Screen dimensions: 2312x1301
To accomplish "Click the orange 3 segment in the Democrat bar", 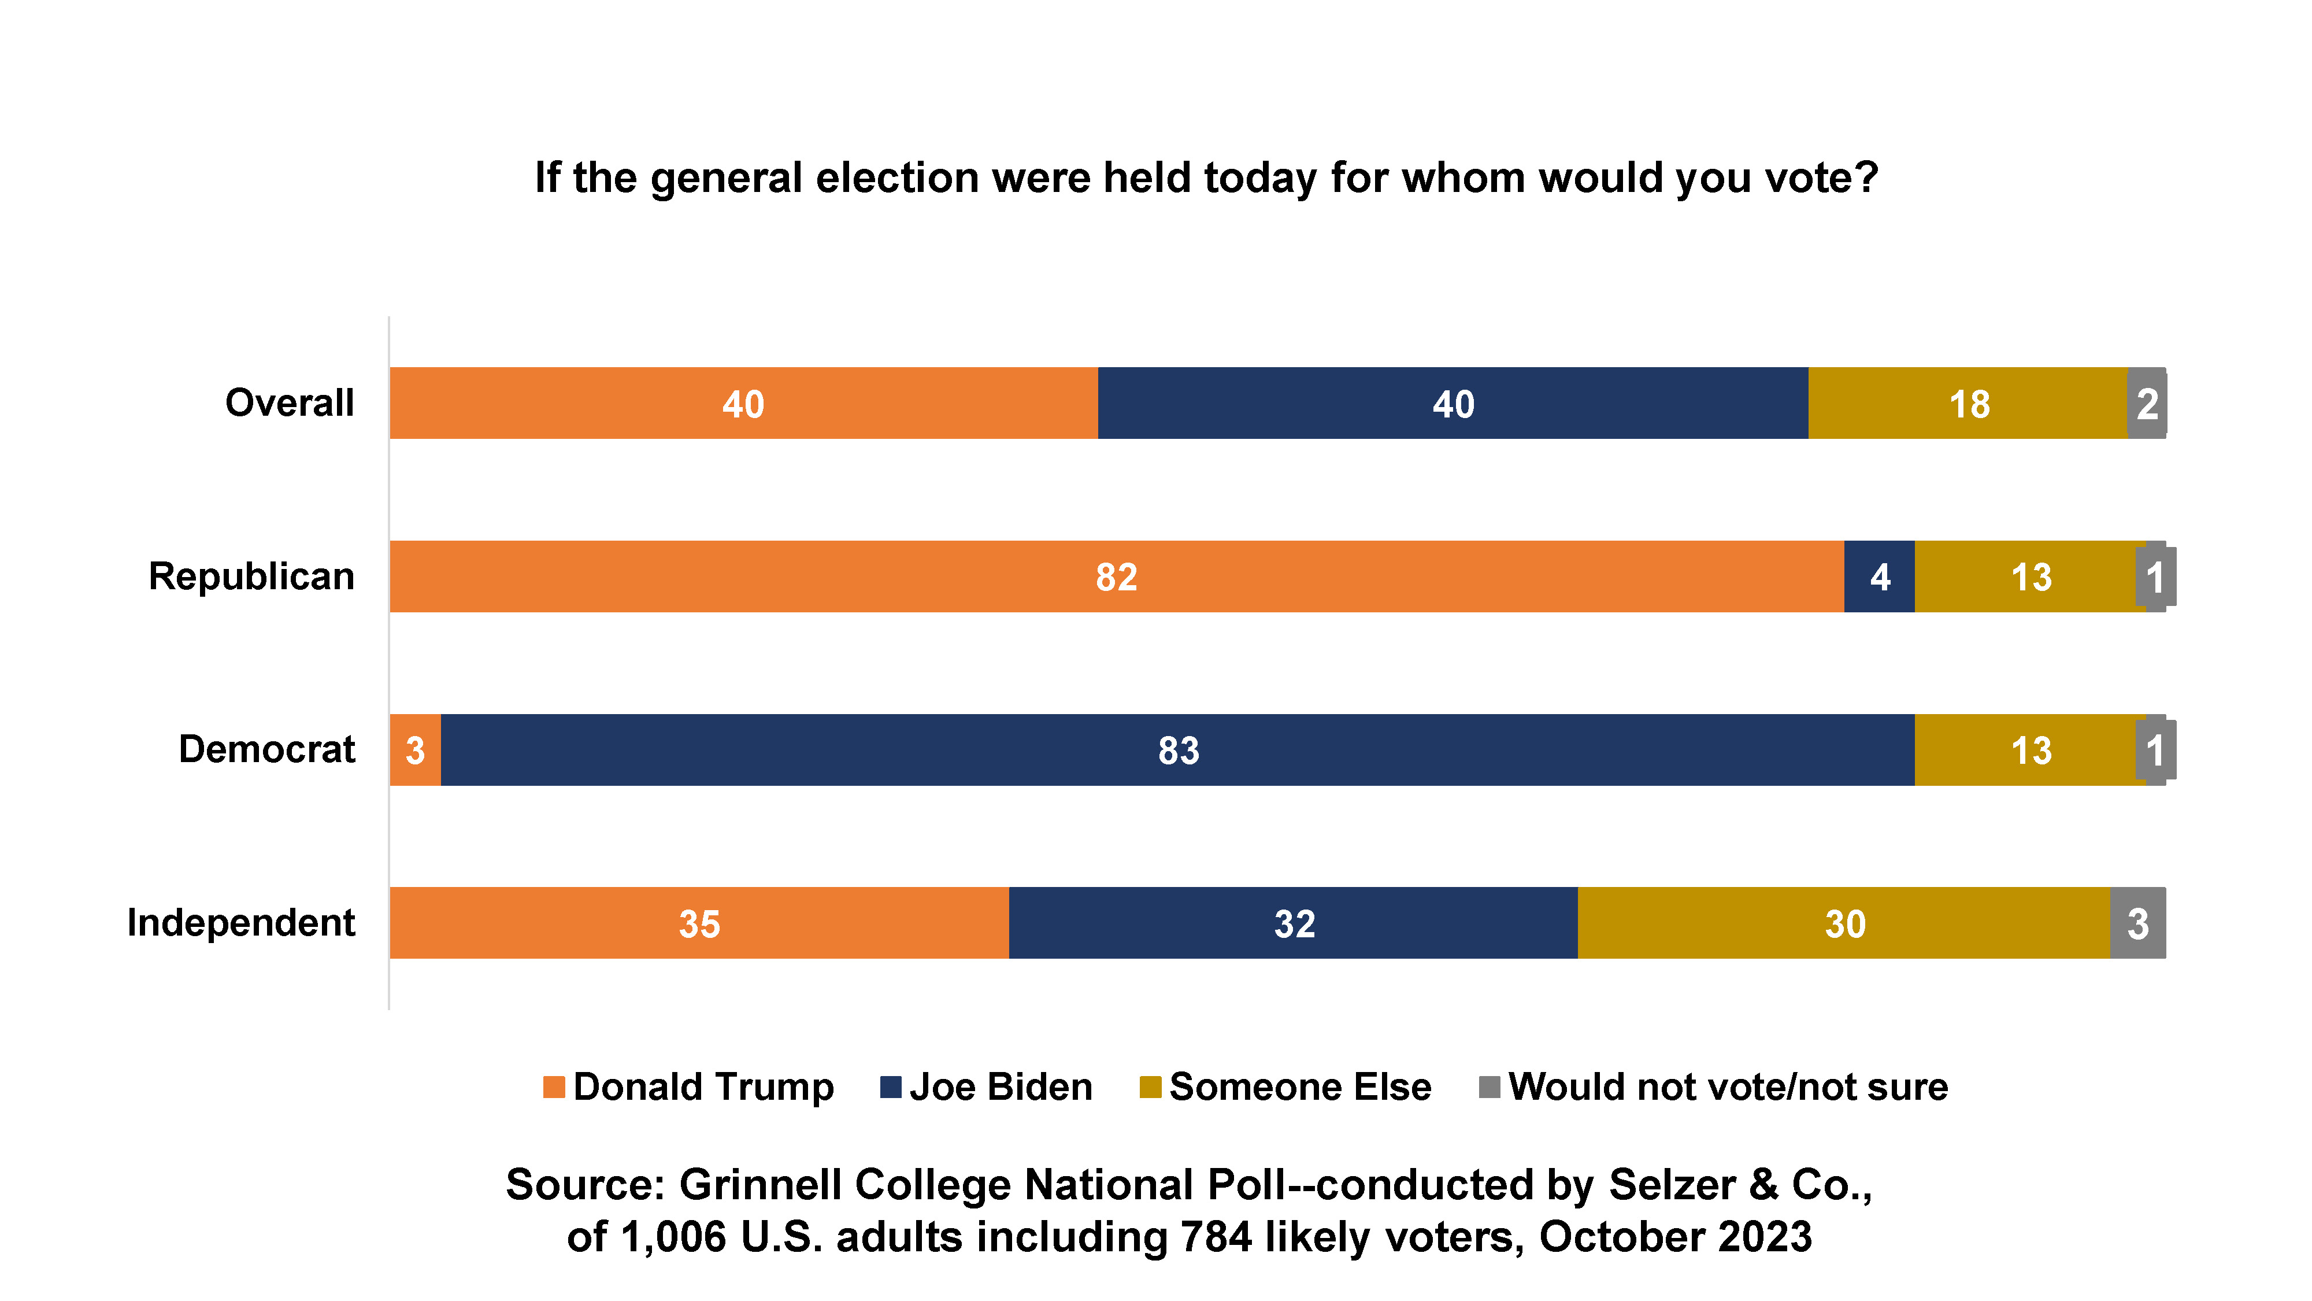I will tap(414, 750).
